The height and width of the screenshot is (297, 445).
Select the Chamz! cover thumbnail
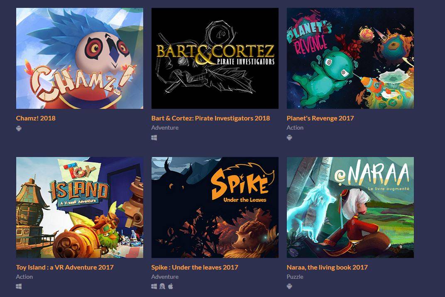coord(80,58)
